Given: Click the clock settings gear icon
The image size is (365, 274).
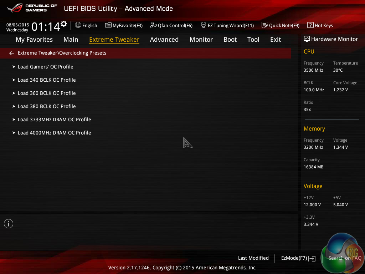Looking at the screenshot, I should (64, 24).
